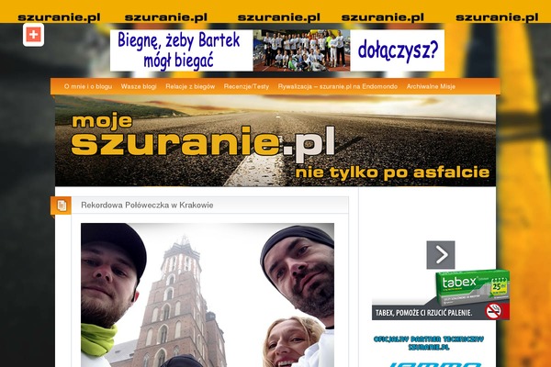551x367 pixels.
Task: Open the 'Wasze blogi' menu item
Action: pyautogui.click(x=139, y=86)
